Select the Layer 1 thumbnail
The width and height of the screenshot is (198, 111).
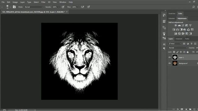pyautogui.click(x=175, y=57)
